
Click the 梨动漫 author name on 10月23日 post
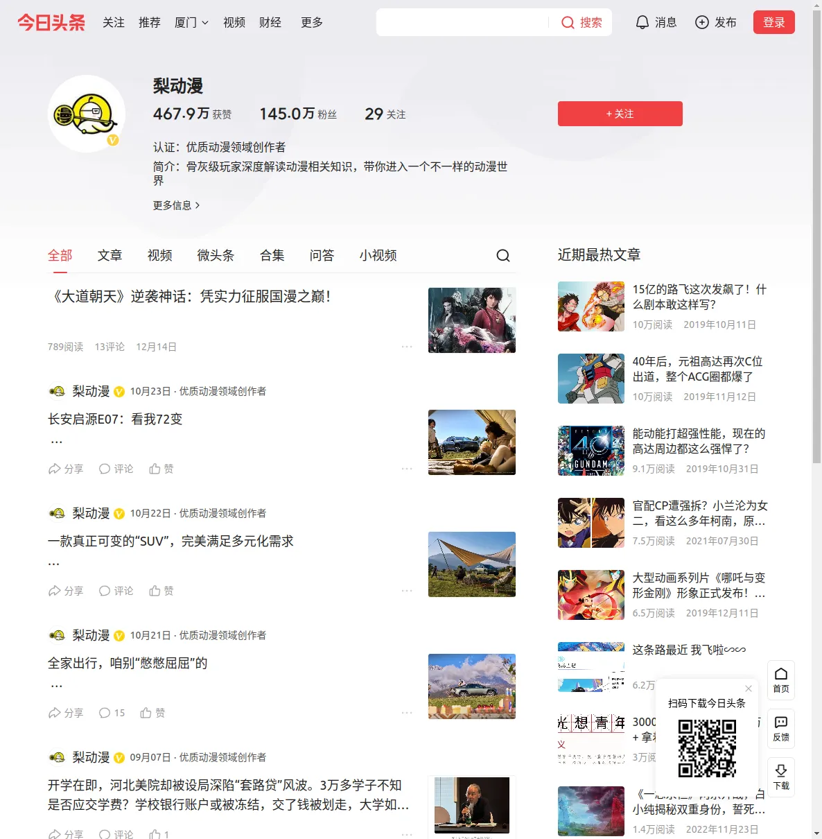click(x=91, y=391)
